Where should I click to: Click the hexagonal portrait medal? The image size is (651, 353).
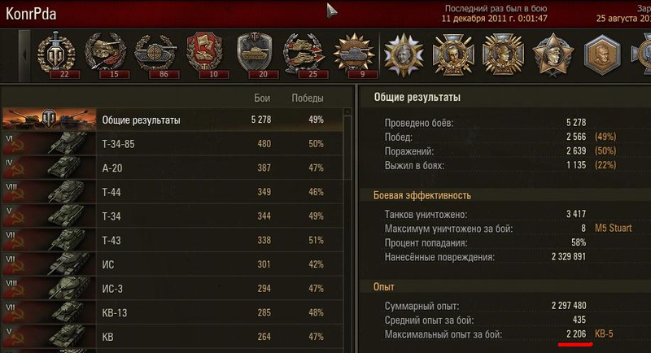coord(602,55)
